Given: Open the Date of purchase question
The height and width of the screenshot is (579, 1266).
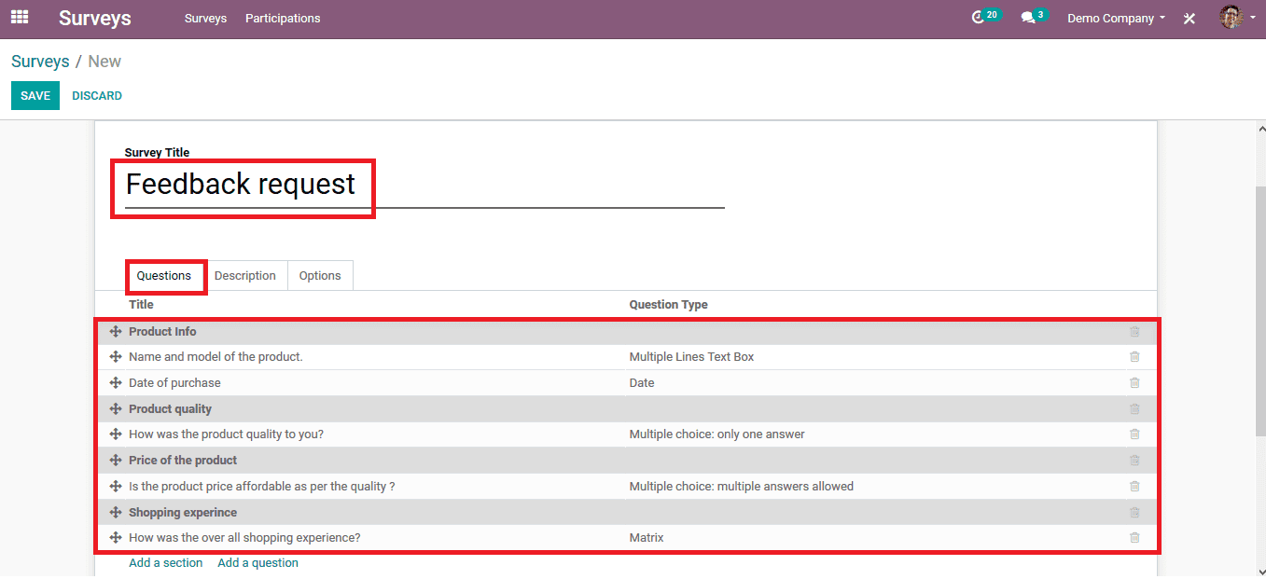Looking at the screenshot, I should coord(174,383).
